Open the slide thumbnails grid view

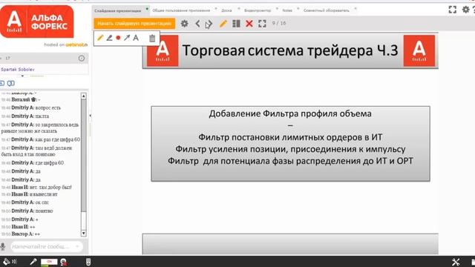pos(236,23)
